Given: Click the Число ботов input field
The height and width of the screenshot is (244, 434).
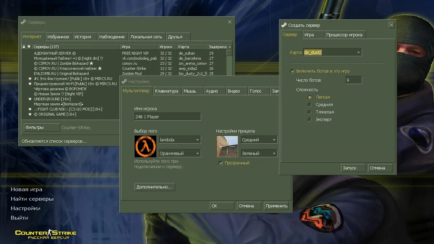Looking at the screenshot, I should (354, 80).
